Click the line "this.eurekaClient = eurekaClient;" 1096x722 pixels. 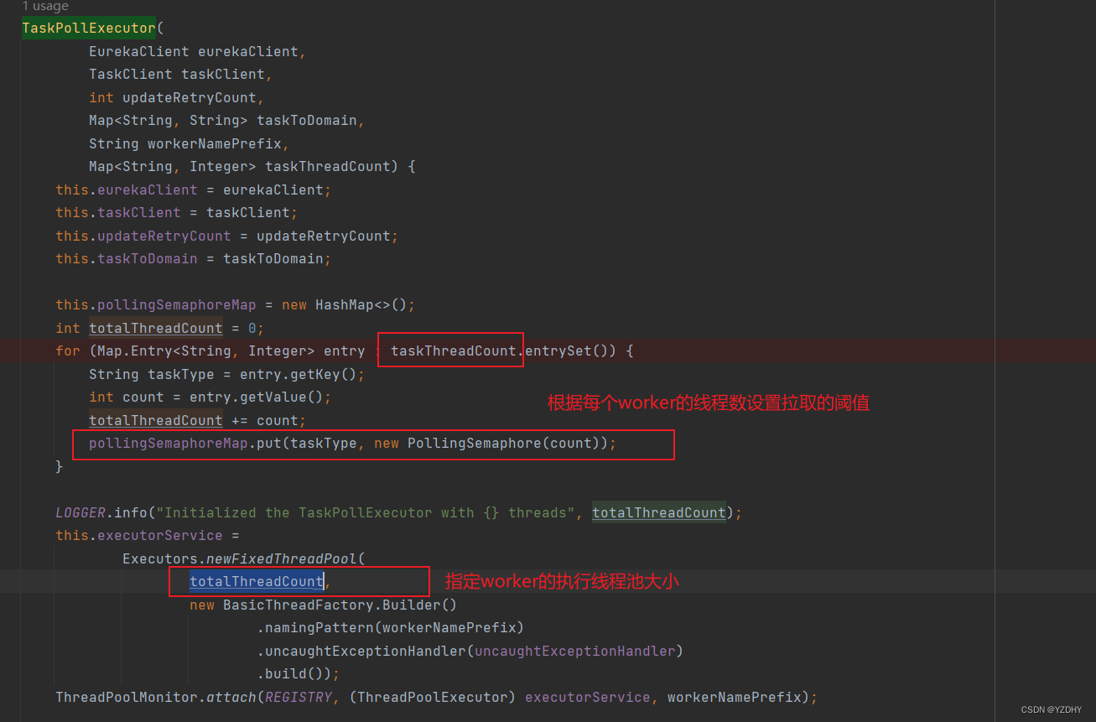(193, 190)
